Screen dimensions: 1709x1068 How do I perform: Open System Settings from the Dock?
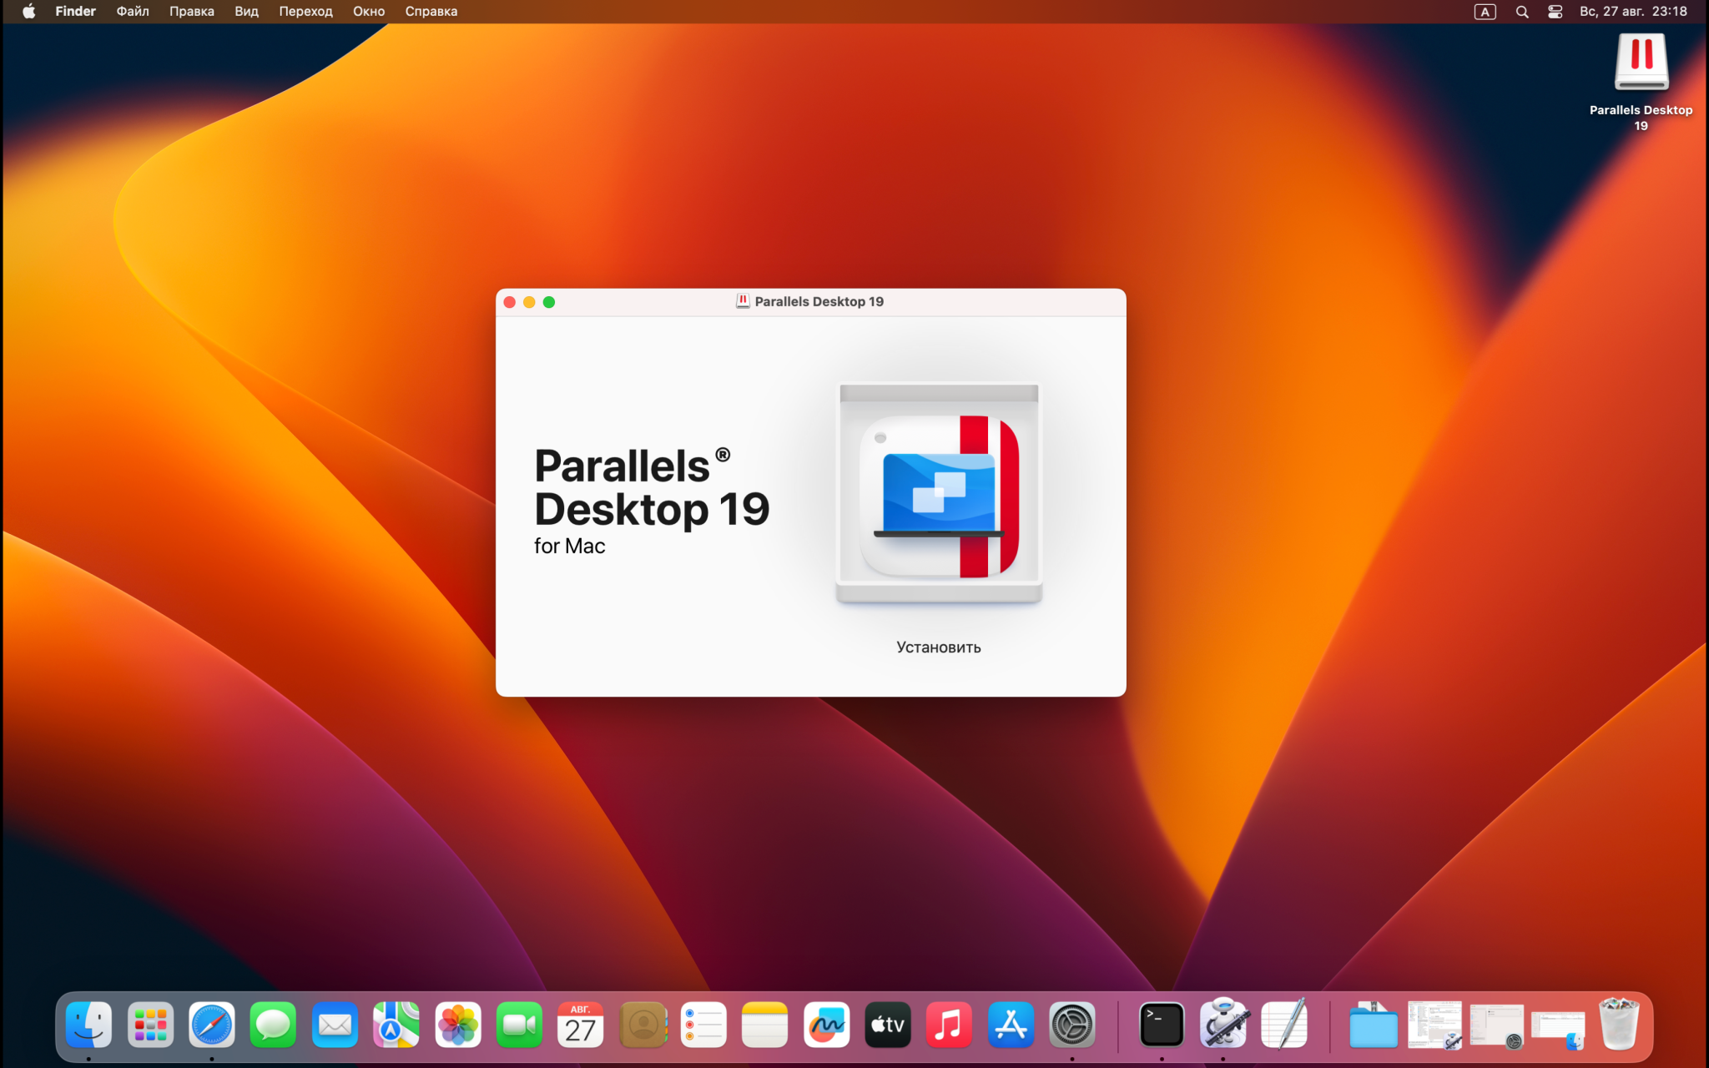1072,1025
